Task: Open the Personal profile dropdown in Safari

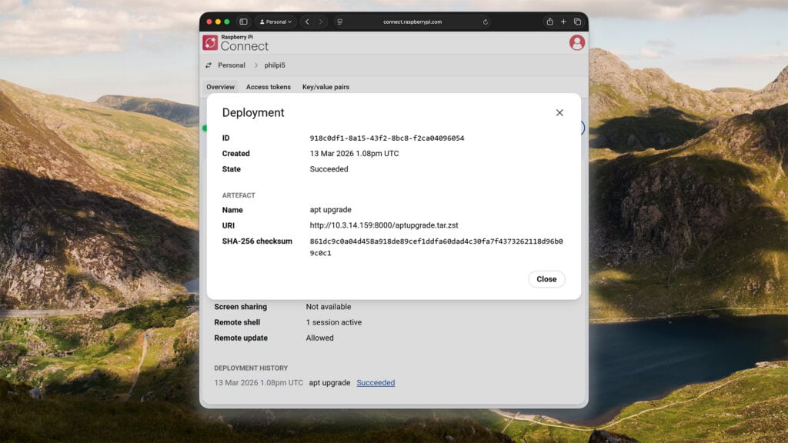Action: [x=275, y=22]
